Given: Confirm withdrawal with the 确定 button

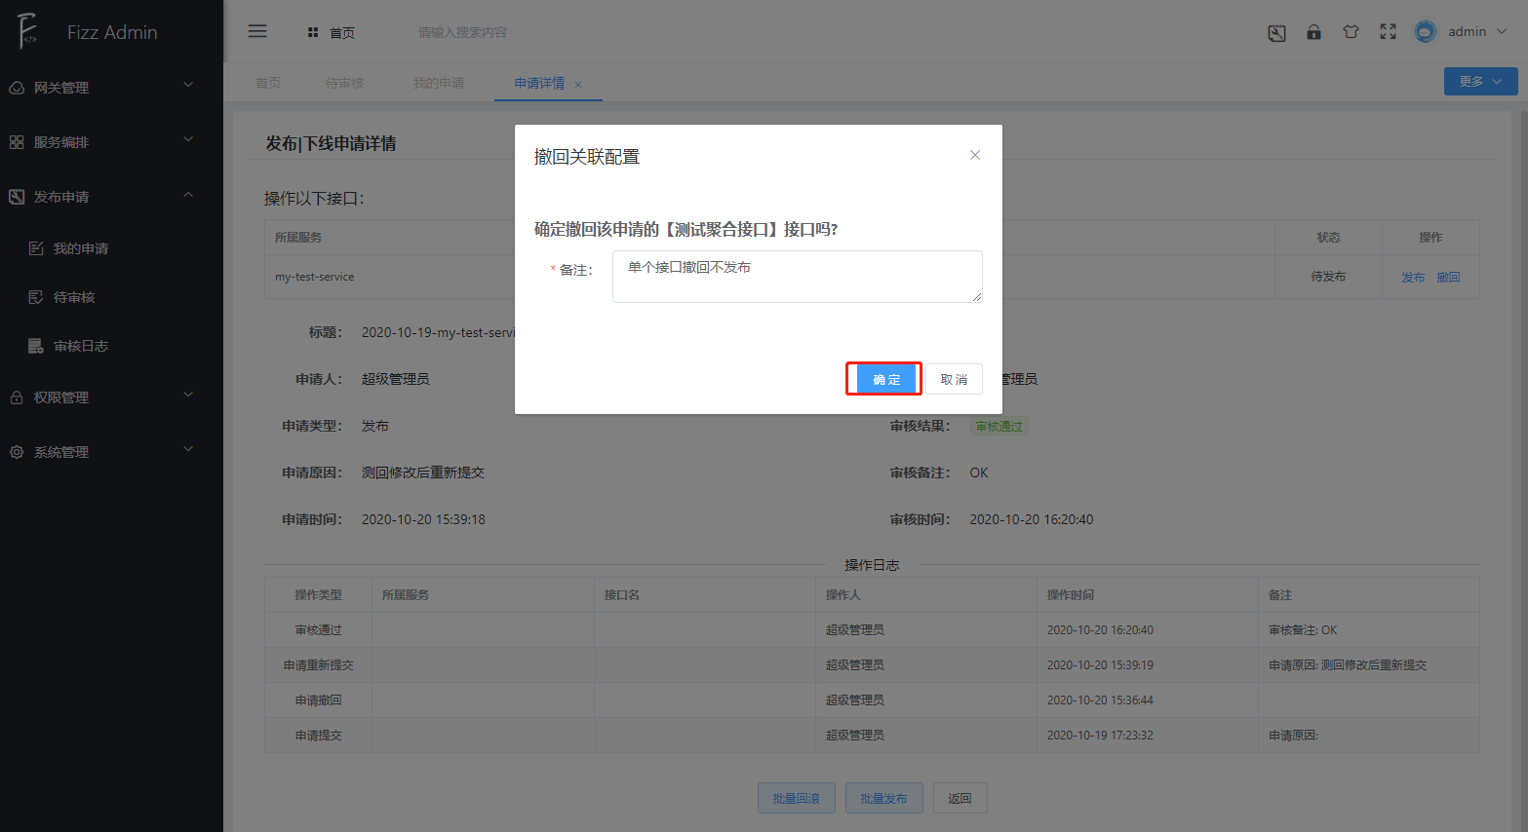Looking at the screenshot, I should click(x=883, y=378).
